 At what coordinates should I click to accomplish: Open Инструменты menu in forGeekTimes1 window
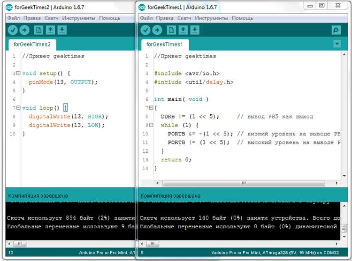coord(211,18)
